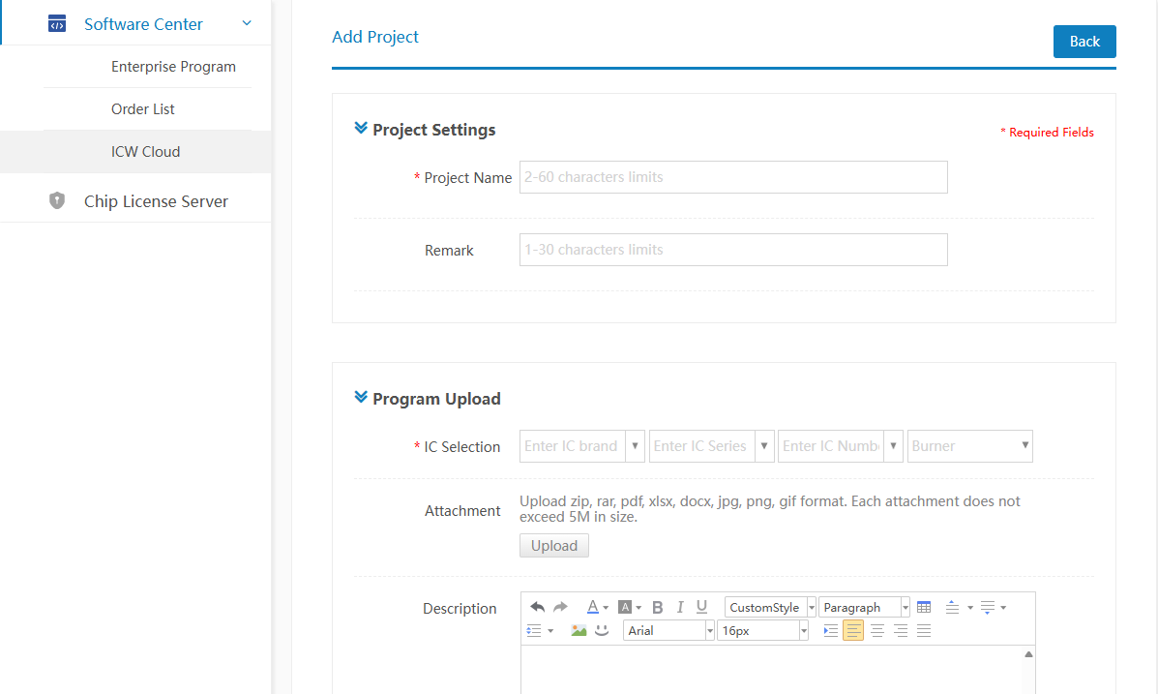Insert an image into the Description
This screenshot has height=694, width=1158.
click(x=579, y=630)
